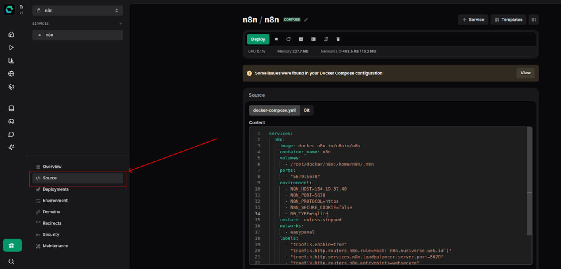Click the archive box icon in toolbar

coord(301,39)
